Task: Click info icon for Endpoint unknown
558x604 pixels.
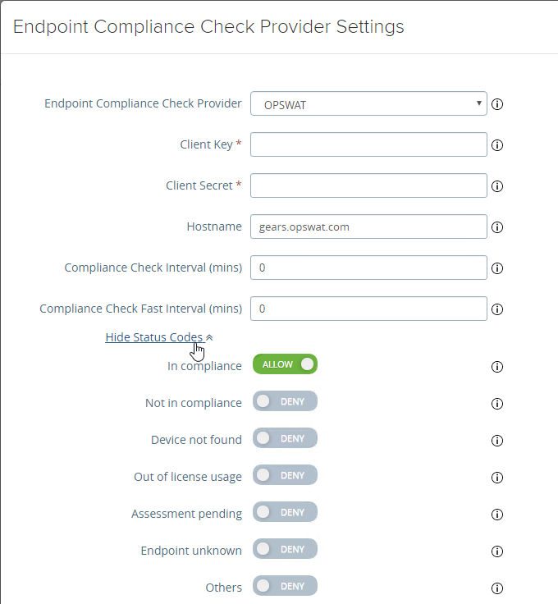Action: [497, 551]
